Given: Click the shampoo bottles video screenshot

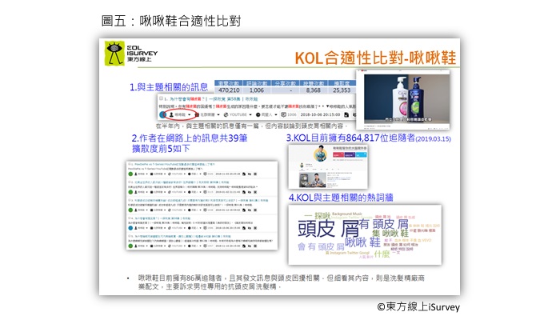Looking at the screenshot, I should click(x=403, y=99).
